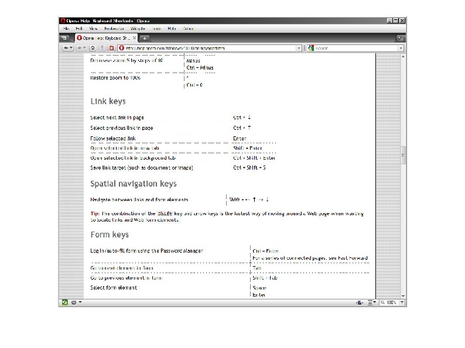Image resolution: width=465 pixels, height=348 pixels.
Task: Click the Link keys heading
Action: point(108,101)
